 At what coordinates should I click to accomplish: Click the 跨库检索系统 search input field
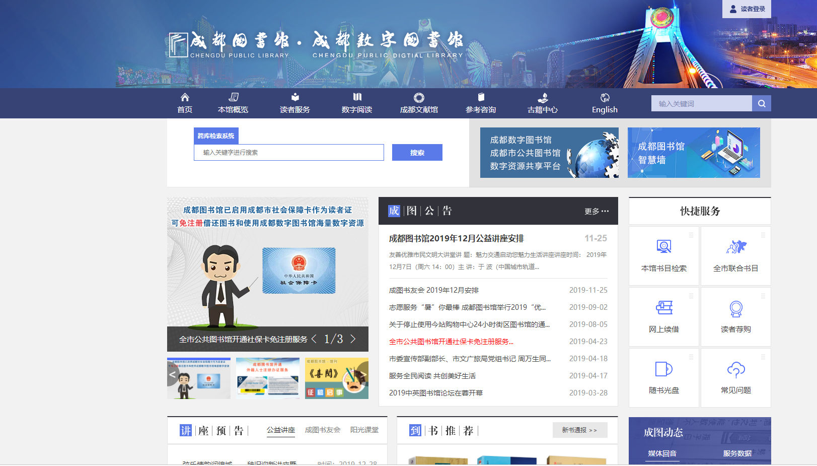tap(288, 152)
